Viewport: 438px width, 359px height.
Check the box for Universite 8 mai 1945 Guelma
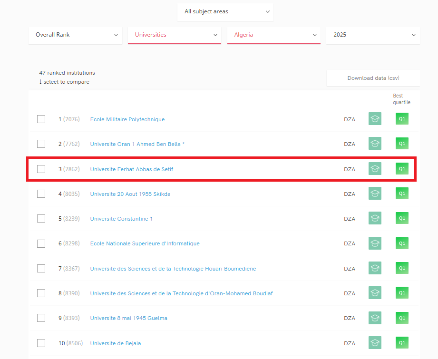(x=41, y=318)
